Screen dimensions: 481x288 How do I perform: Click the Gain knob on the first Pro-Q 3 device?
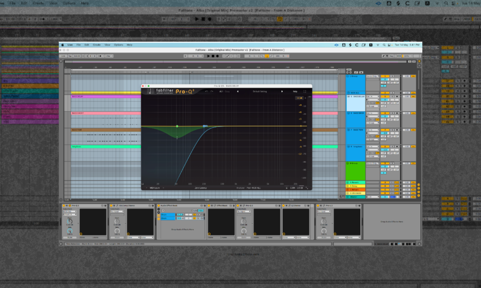tap(70, 222)
